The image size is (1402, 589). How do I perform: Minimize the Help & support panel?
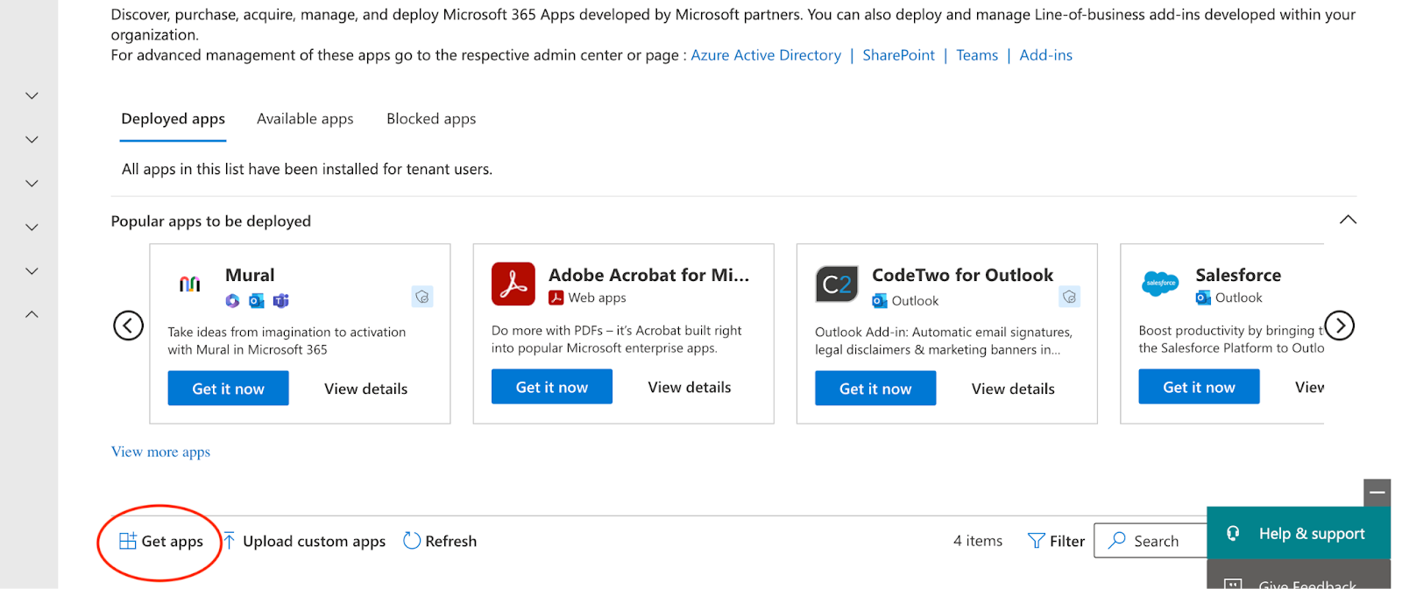point(1377,493)
